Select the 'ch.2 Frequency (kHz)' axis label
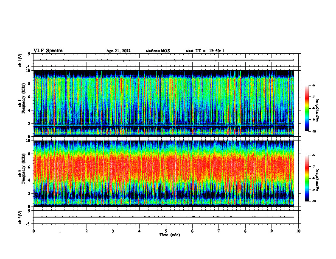The height and width of the screenshot is (259, 336). 22,168
